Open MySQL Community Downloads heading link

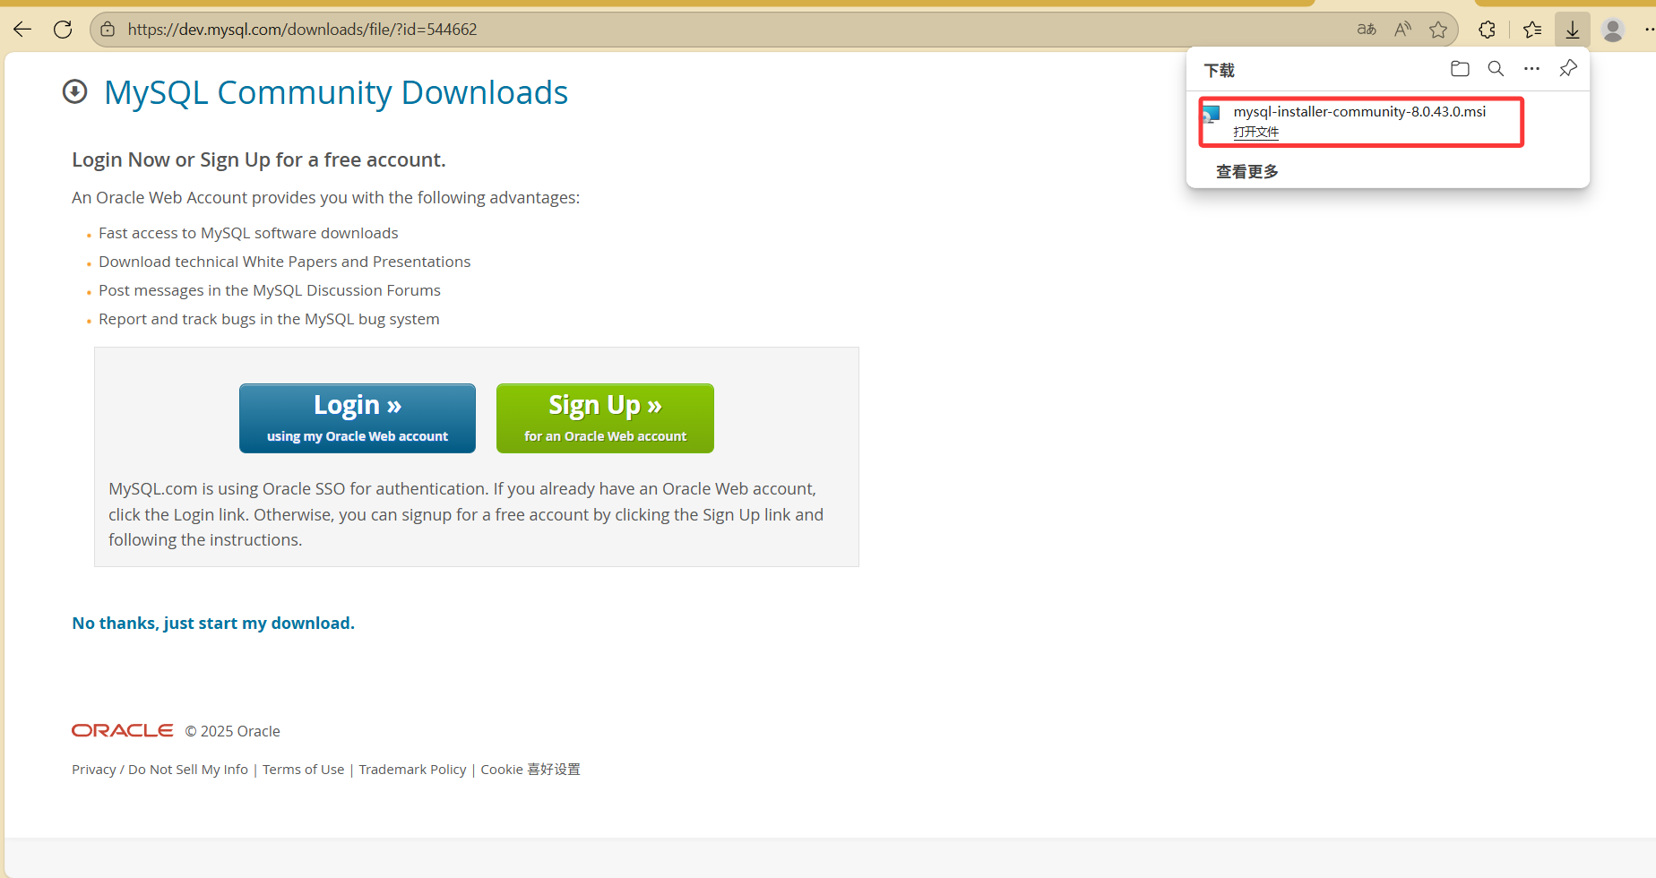336,93
